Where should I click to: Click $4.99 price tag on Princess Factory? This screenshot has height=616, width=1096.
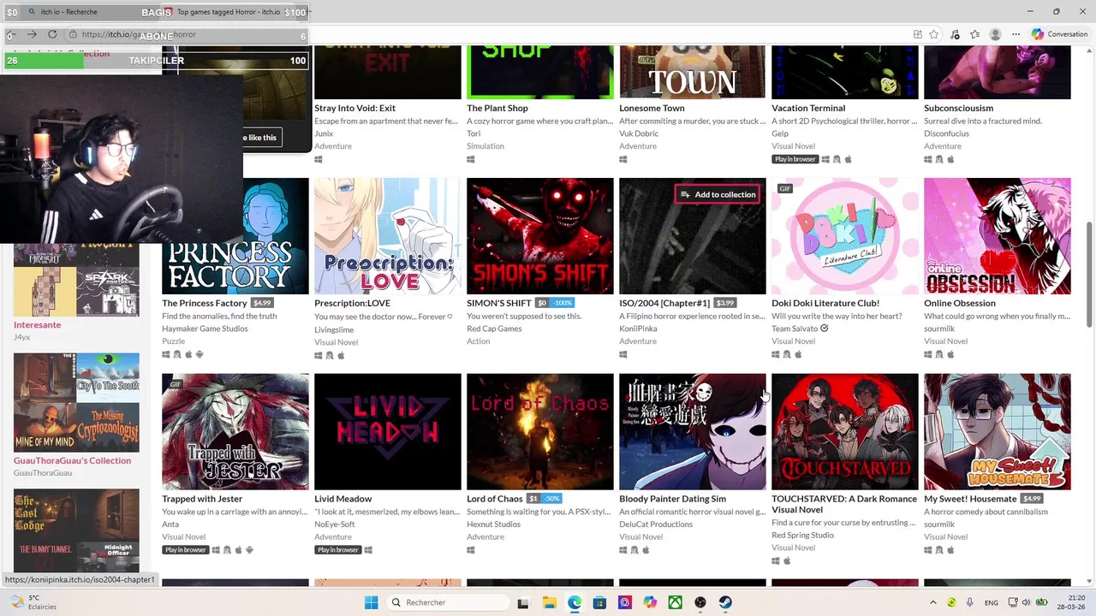tap(261, 303)
